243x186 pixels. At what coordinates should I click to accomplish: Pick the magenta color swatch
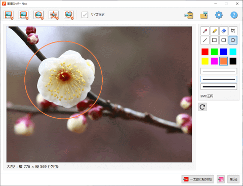pyautogui.click(x=214, y=61)
